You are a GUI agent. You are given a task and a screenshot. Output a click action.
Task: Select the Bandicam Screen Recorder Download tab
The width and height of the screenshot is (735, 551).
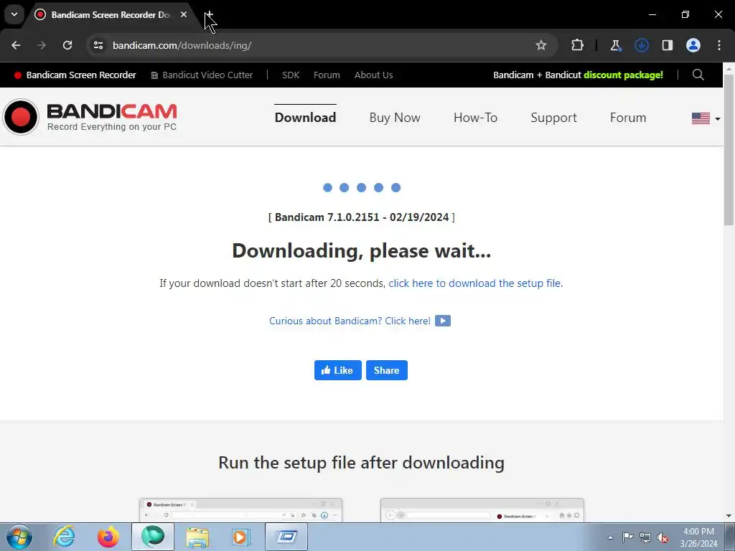click(110, 14)
